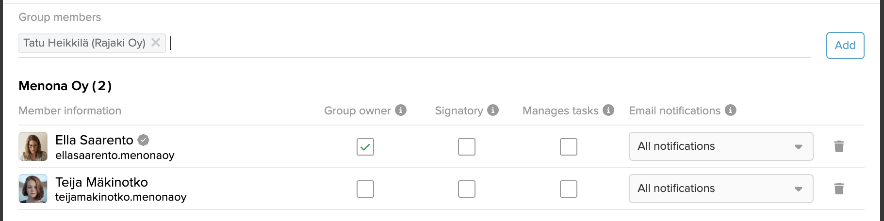
Task: Click verified badge next to Ella Saarento
Action: tap(143, 140)
